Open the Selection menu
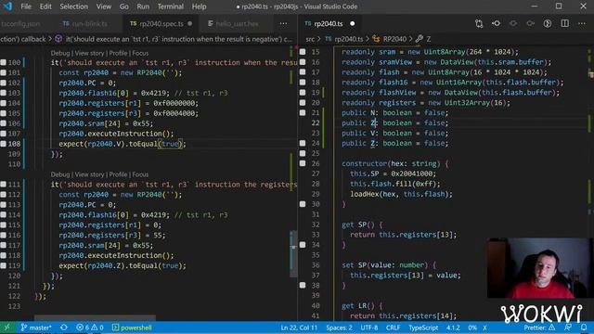Screen dimensions: 594x334 tap(74, 6)
